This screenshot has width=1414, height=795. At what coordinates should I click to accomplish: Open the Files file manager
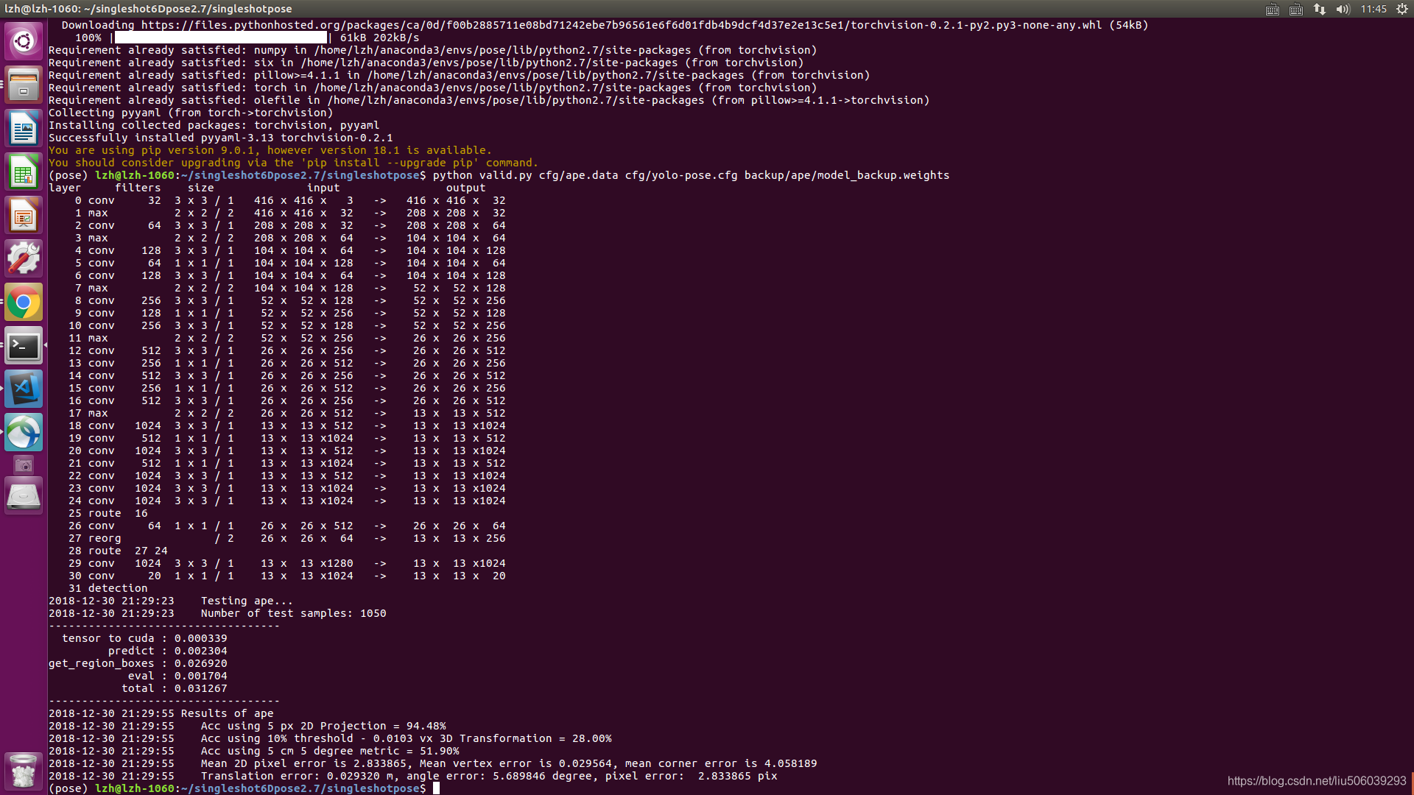pos(24,85)
